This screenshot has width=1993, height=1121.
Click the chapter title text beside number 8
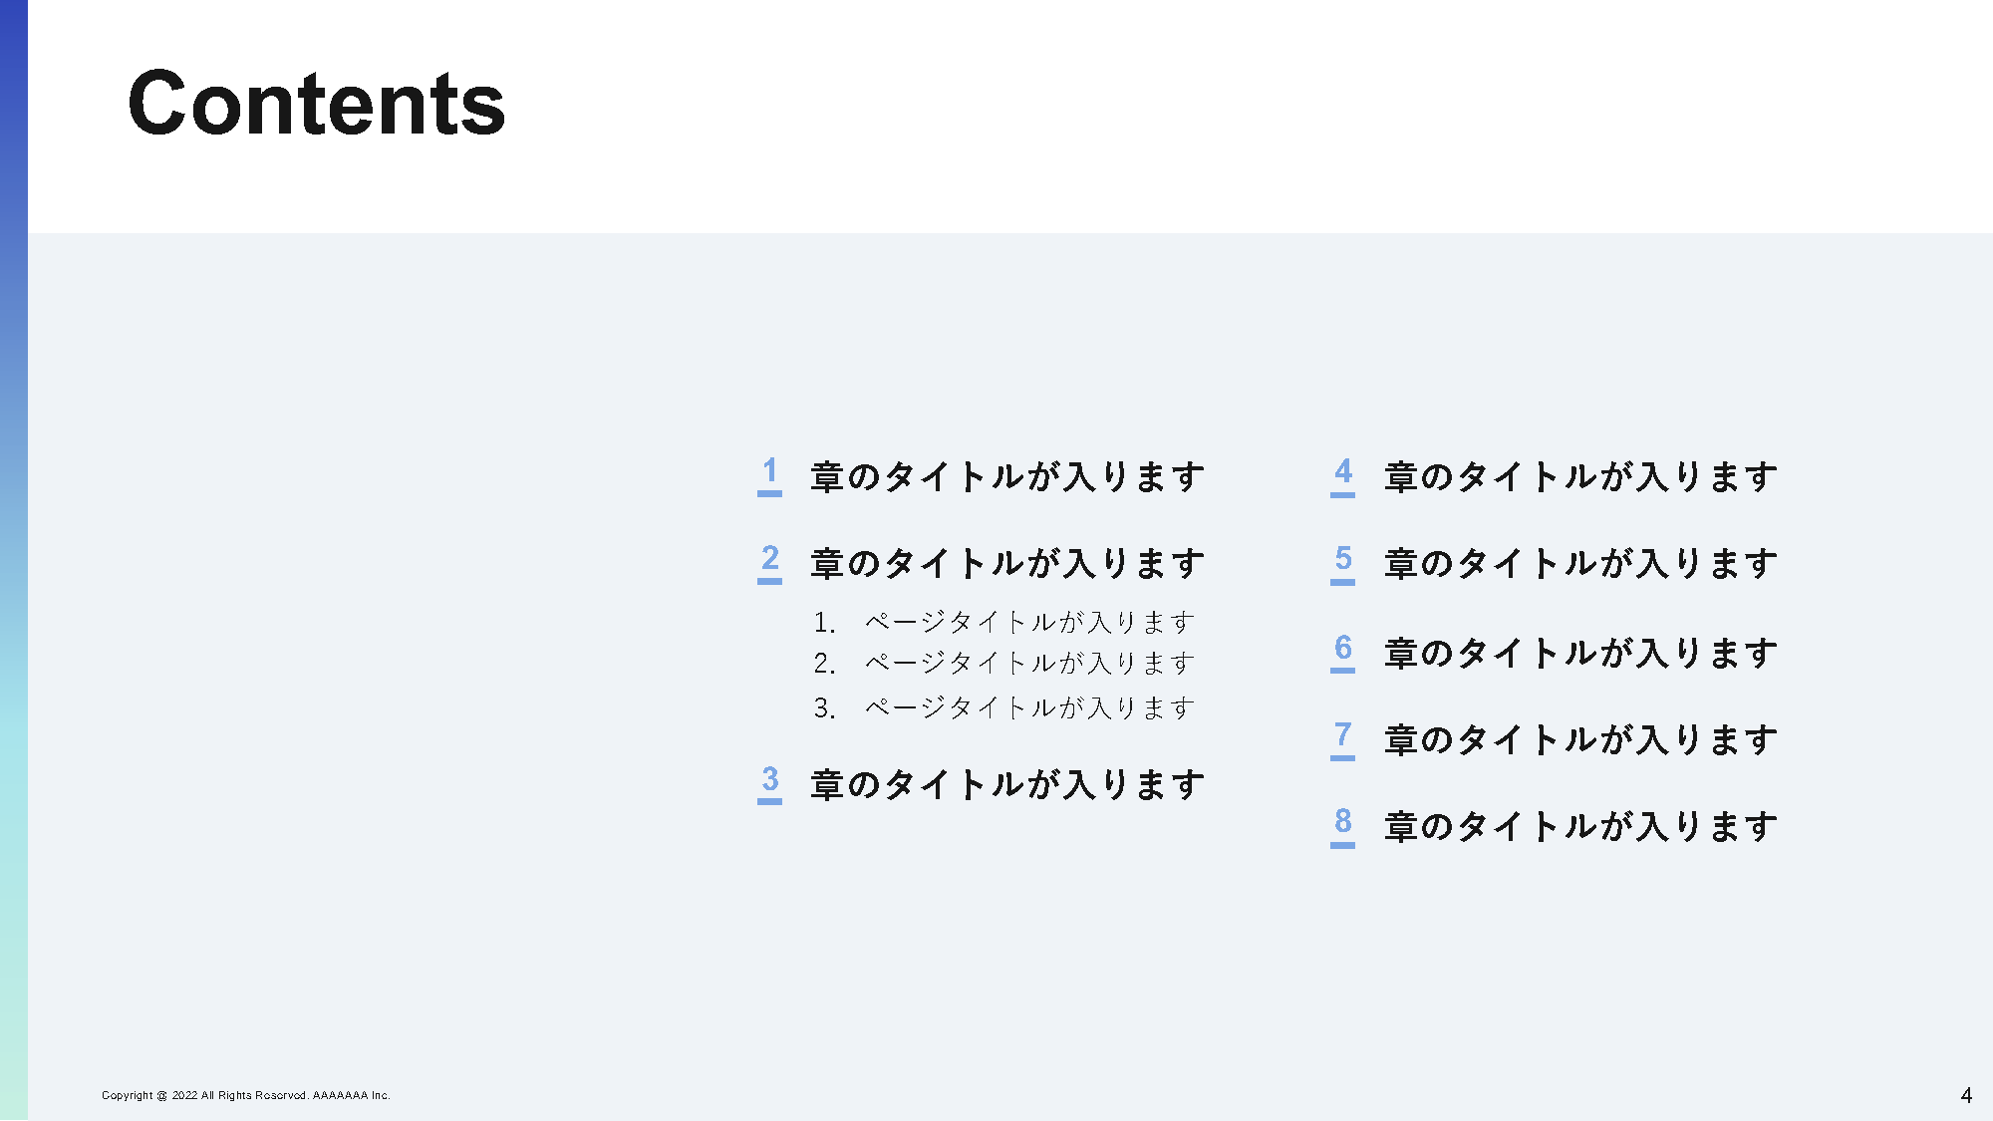[1580, 827]
